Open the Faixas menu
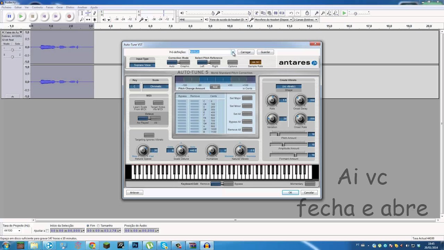Viewport: 444px width, 250px height. tap(50, 7)
